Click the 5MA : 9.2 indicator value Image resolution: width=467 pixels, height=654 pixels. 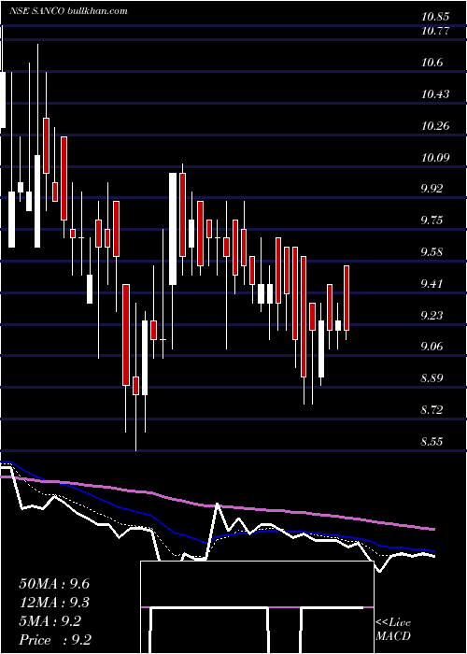[50, 621]
